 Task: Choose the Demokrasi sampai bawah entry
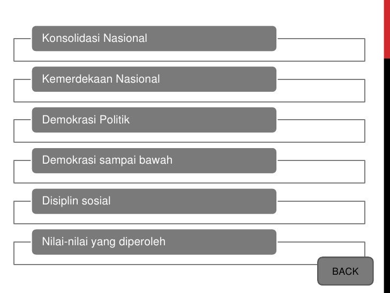tap(154, 161)
